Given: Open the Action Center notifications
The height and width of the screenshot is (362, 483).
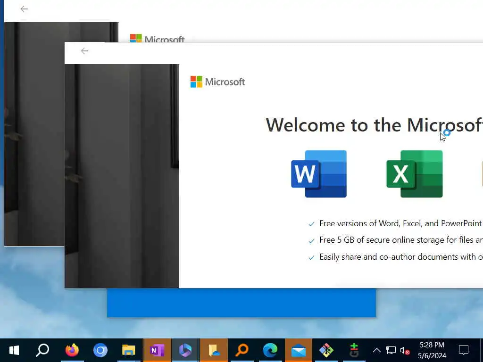Looking at the screenshot, I should pos(464,350).
